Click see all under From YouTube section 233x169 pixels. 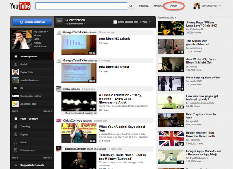coord(48,158)
